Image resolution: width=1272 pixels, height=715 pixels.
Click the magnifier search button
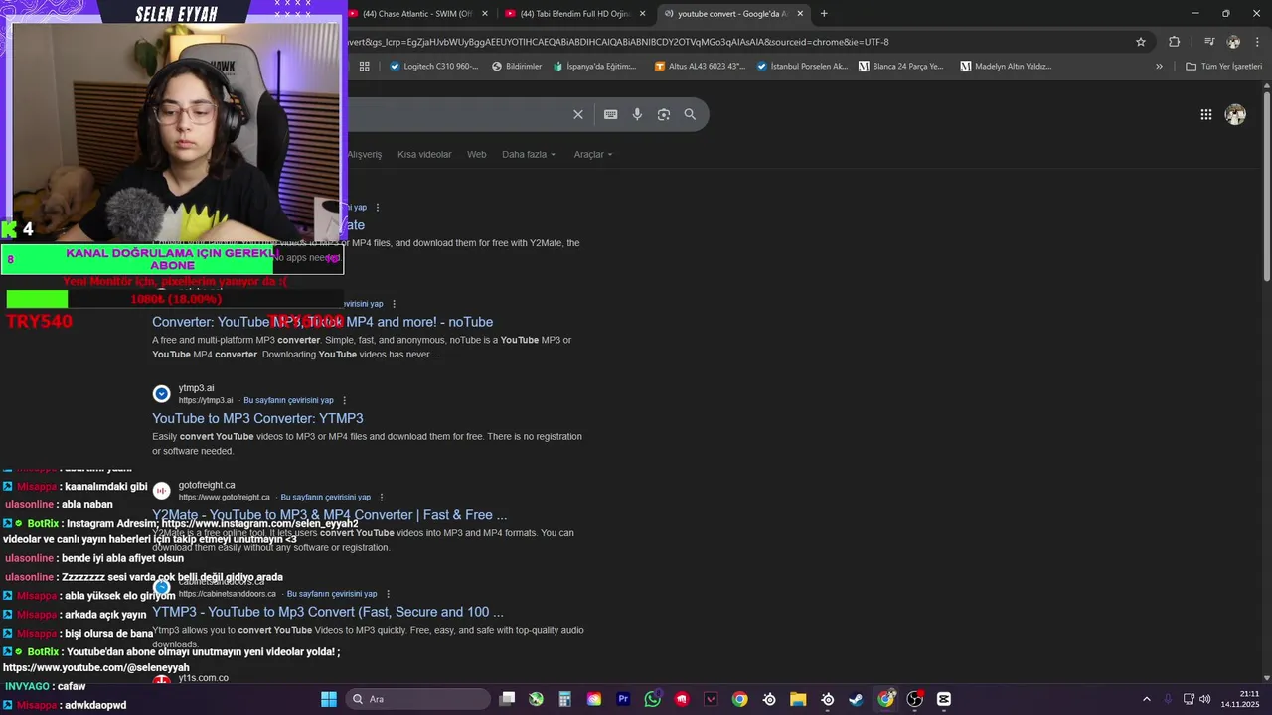[690, 114]
